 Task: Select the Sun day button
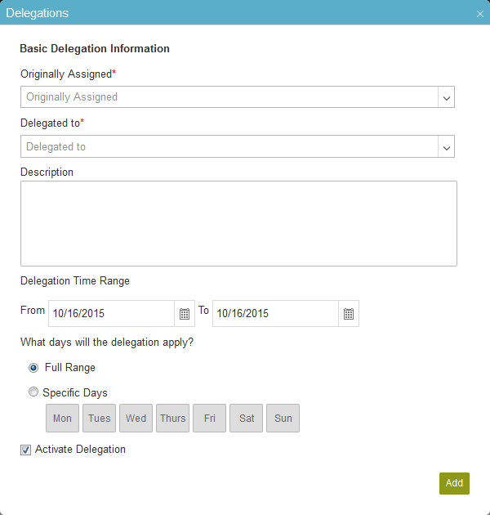pos(283,418)
